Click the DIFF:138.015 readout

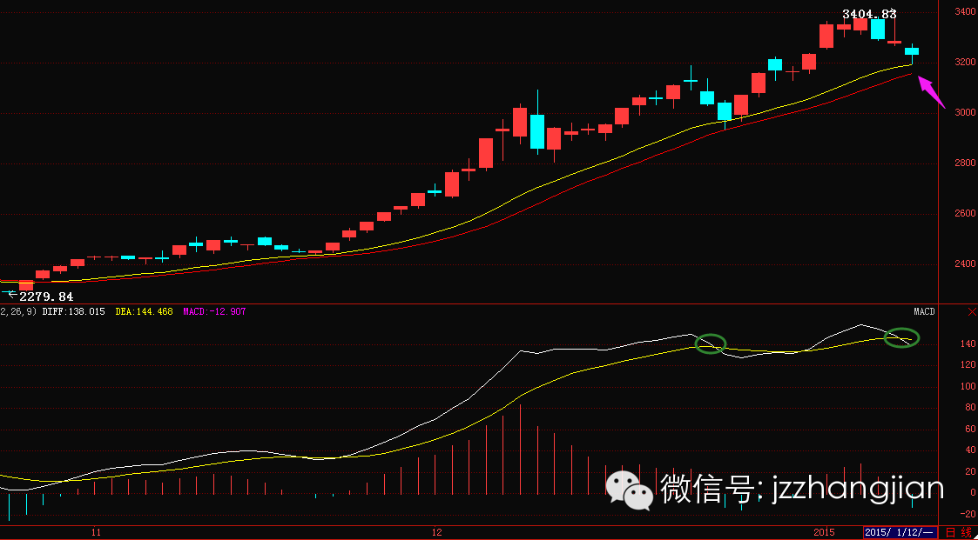74,310
